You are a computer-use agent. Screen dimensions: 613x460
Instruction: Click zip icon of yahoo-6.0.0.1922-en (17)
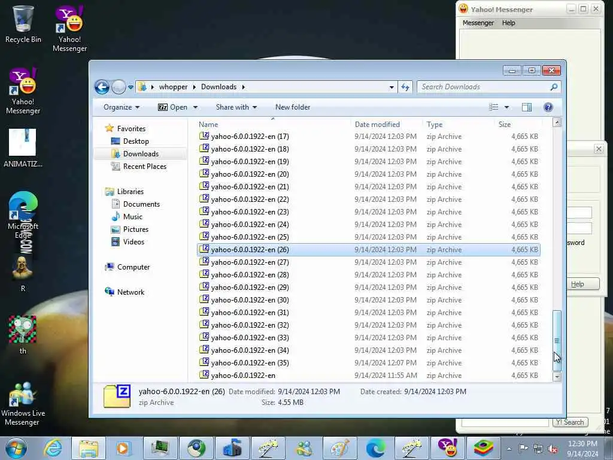(204, 136)
